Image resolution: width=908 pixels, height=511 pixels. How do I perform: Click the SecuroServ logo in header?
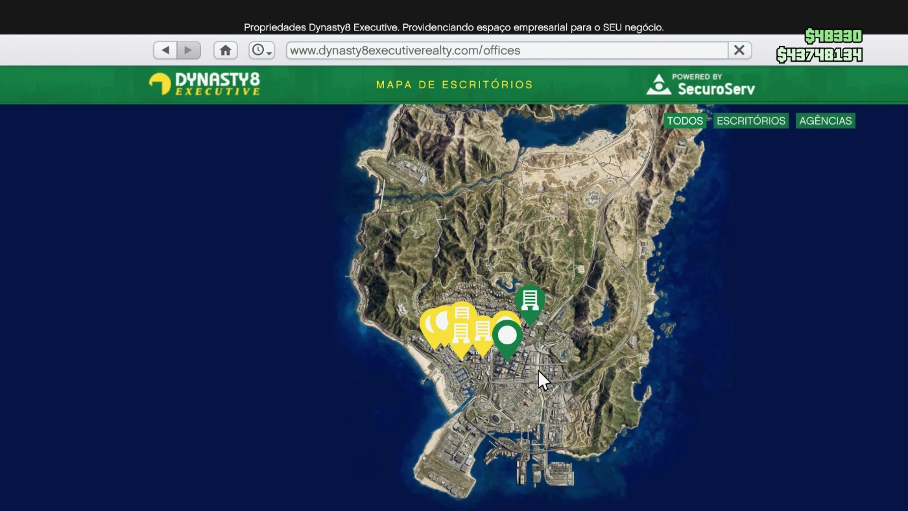700,84
